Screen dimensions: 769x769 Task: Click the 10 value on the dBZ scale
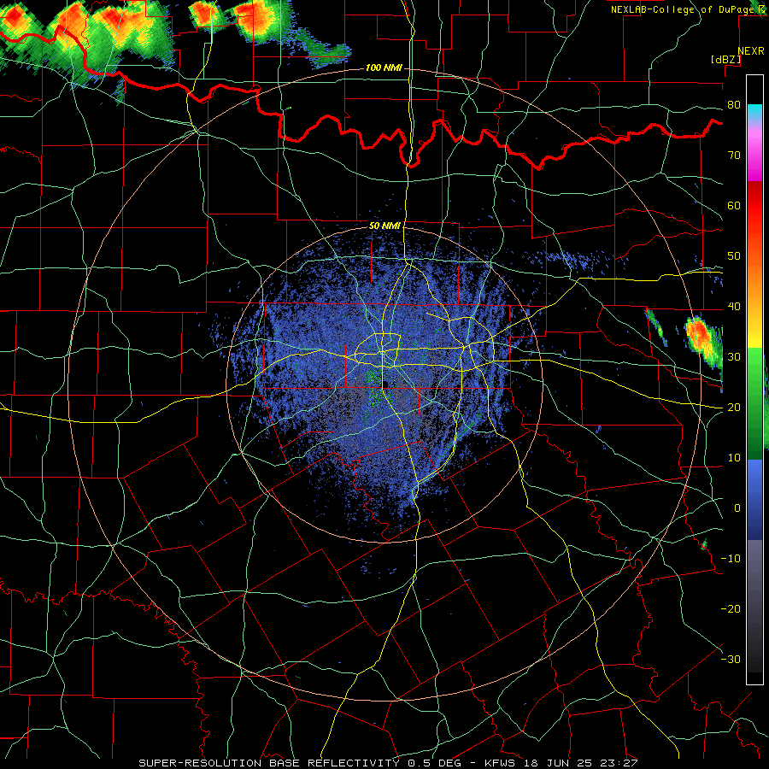(x=734, y=458)
